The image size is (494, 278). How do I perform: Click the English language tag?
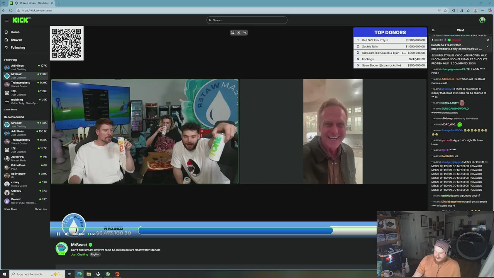pos(95,254)
